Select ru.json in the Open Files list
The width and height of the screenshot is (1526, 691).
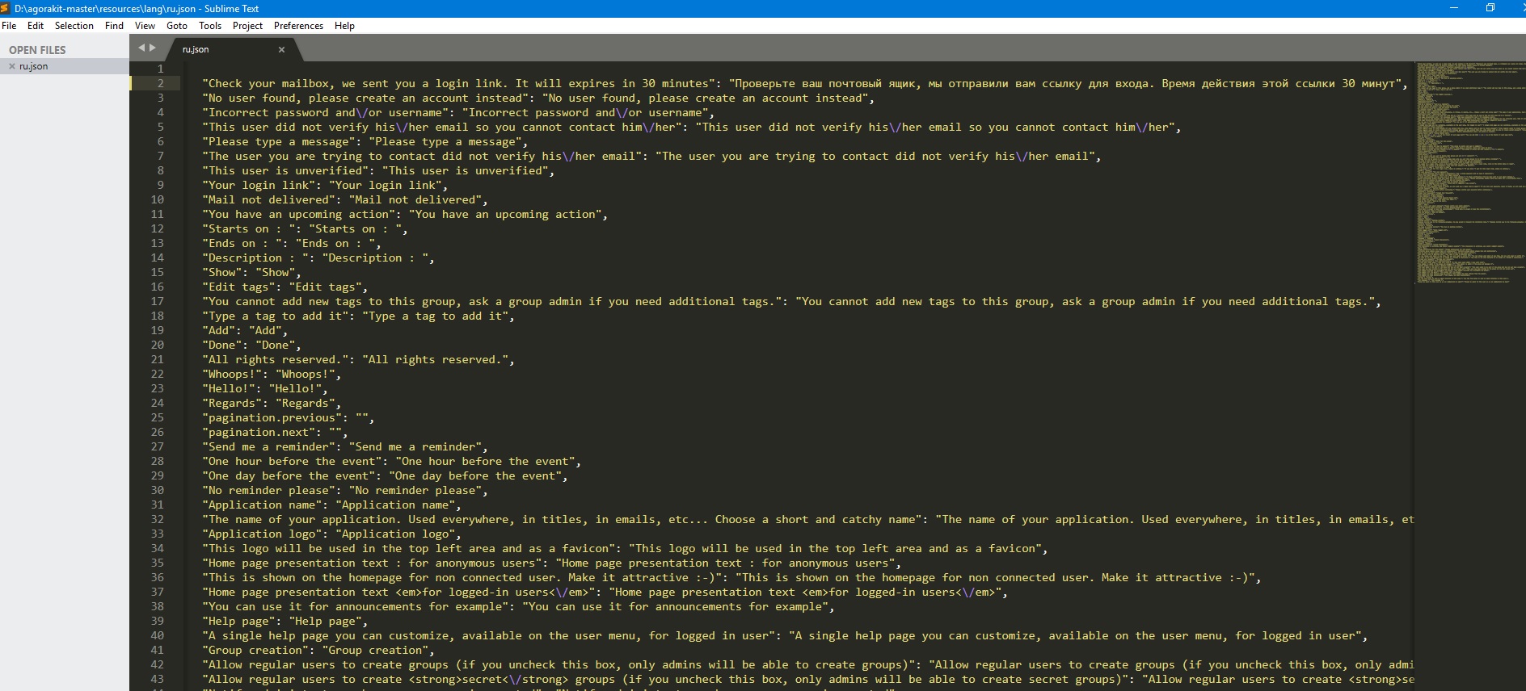[34, 66]
